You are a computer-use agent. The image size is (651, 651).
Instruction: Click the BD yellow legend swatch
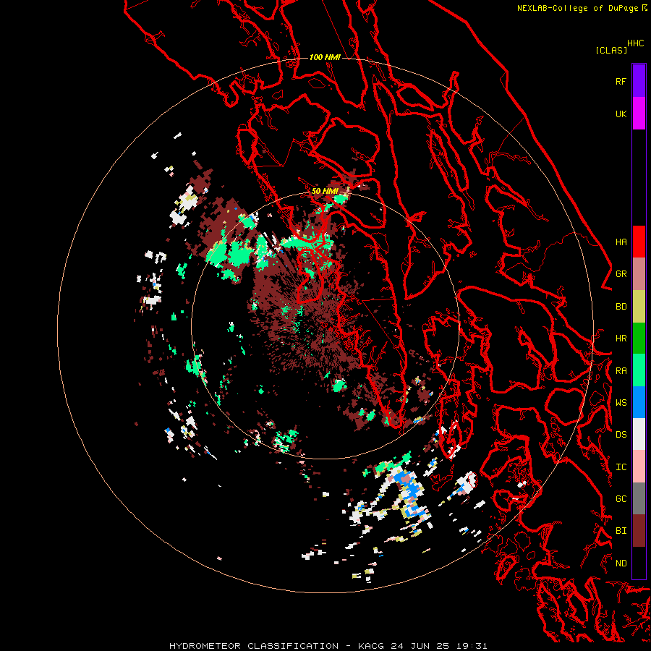point(639,306)
